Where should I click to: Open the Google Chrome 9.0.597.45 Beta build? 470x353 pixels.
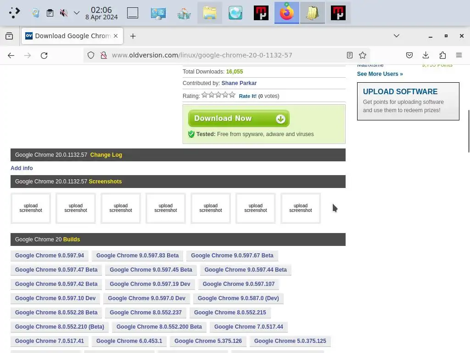[151, 269]
